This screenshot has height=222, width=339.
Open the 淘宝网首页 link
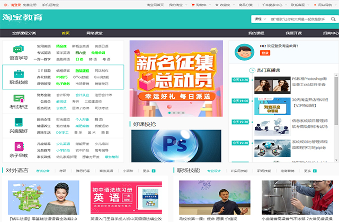pyautogui.click(x=155, y=5)
